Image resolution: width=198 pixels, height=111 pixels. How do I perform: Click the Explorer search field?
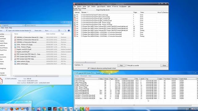(x=49, y=25)
